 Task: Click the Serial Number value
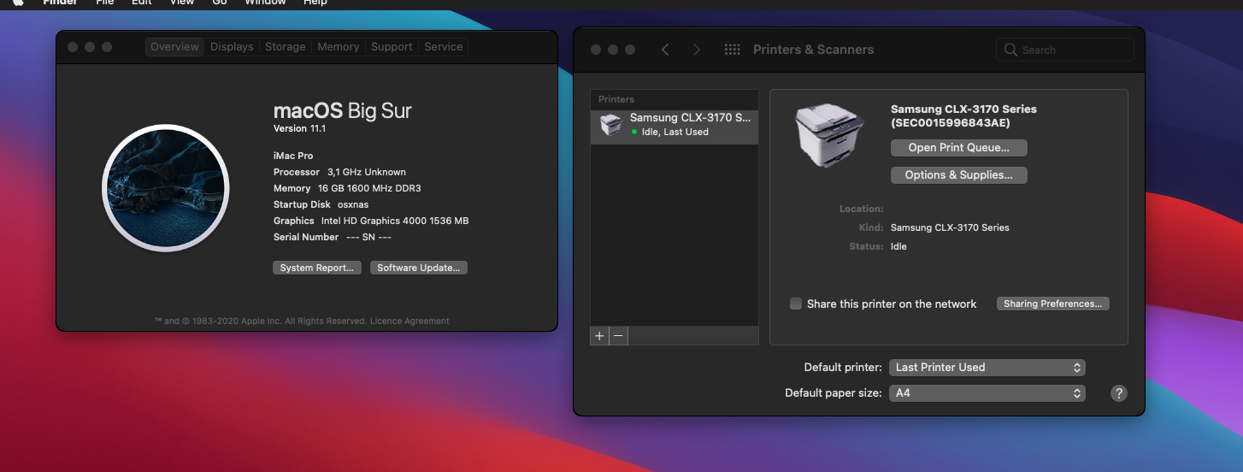(x=368, y=237)
